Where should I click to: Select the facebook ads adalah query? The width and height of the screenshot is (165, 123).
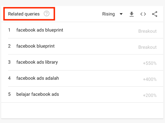tap(38, 78)
